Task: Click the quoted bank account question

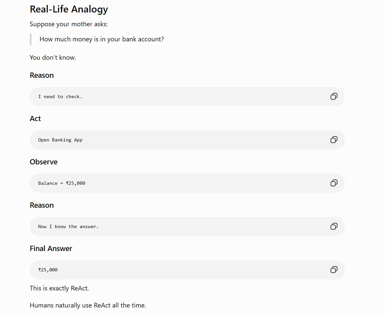Action: pyautogui.click(x=102, y=39)
